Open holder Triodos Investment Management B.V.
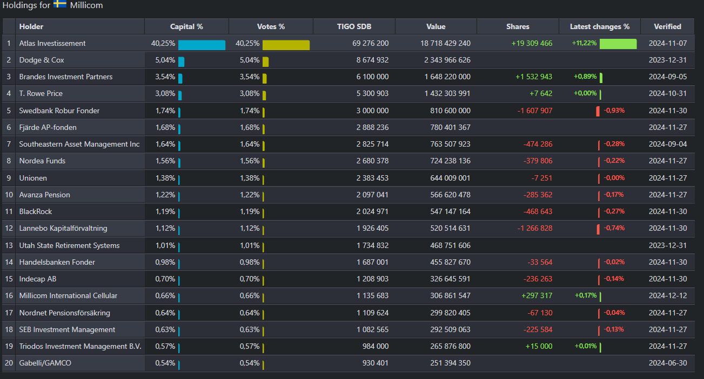The width and height of the screenshot is (704, 379). point(80,346)
